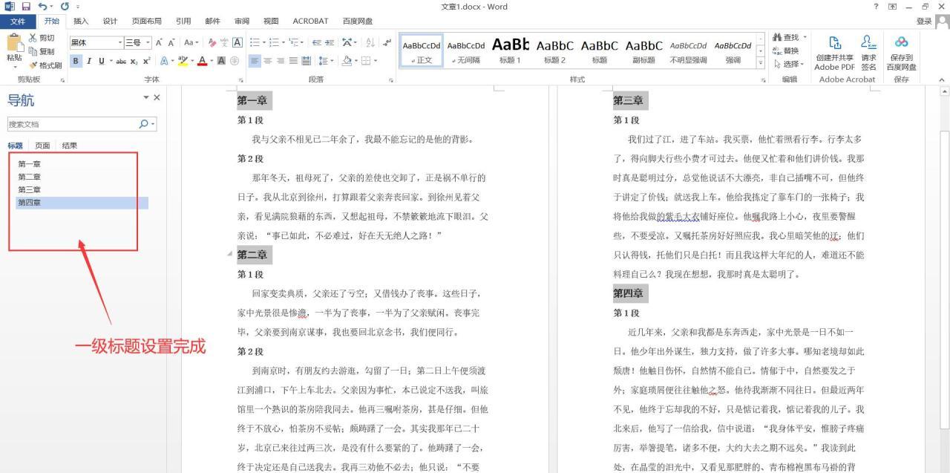950x473 pixels.
Task: Open the line spacing dropdown
Action: tap(326, 61)
